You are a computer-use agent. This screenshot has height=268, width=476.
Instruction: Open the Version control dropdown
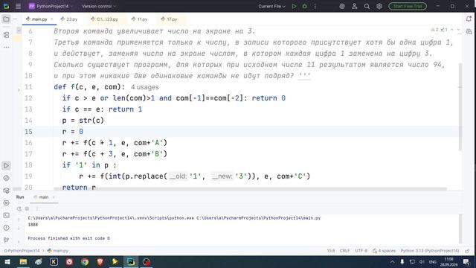coord(99,6)
